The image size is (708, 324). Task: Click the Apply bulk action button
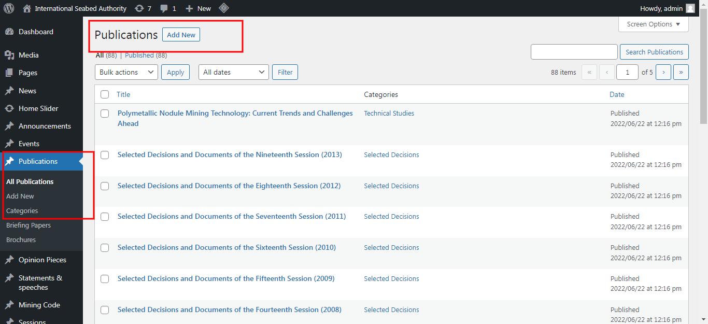(x=175, y=72)
